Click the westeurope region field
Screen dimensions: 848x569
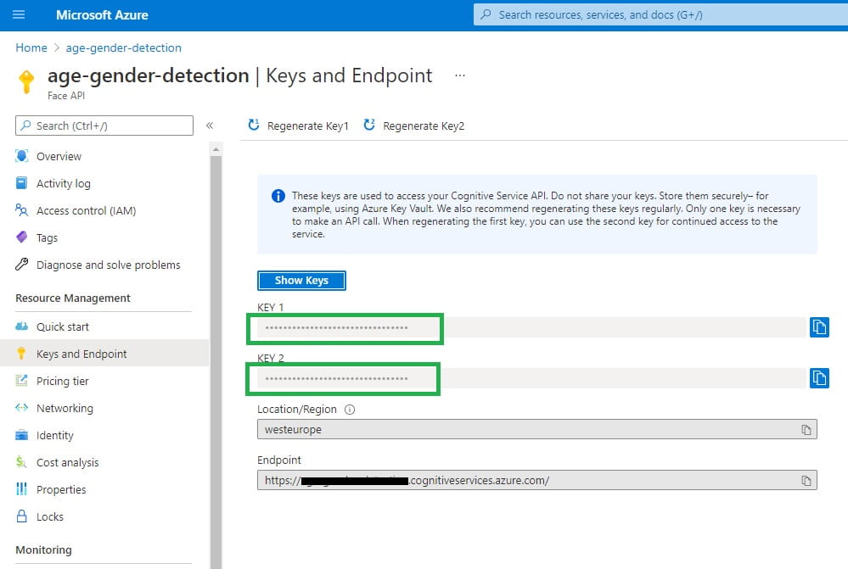[x=537, y=430]
